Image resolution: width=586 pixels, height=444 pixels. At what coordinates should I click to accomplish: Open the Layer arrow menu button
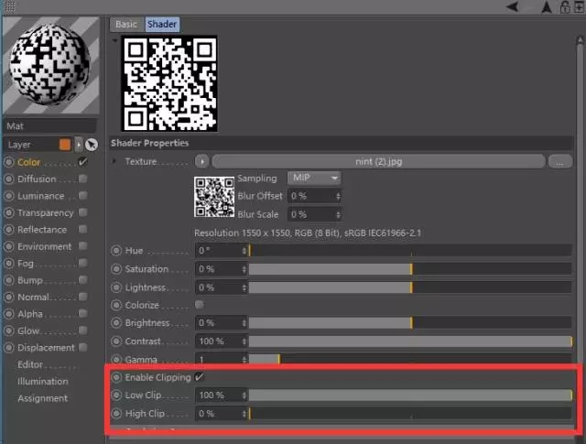coord(79,145)
